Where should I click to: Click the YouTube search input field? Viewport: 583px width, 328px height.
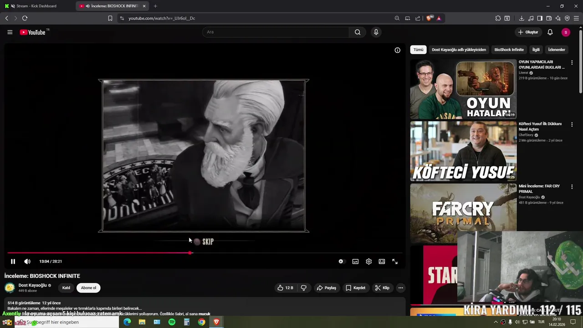(x=276, y=32)
